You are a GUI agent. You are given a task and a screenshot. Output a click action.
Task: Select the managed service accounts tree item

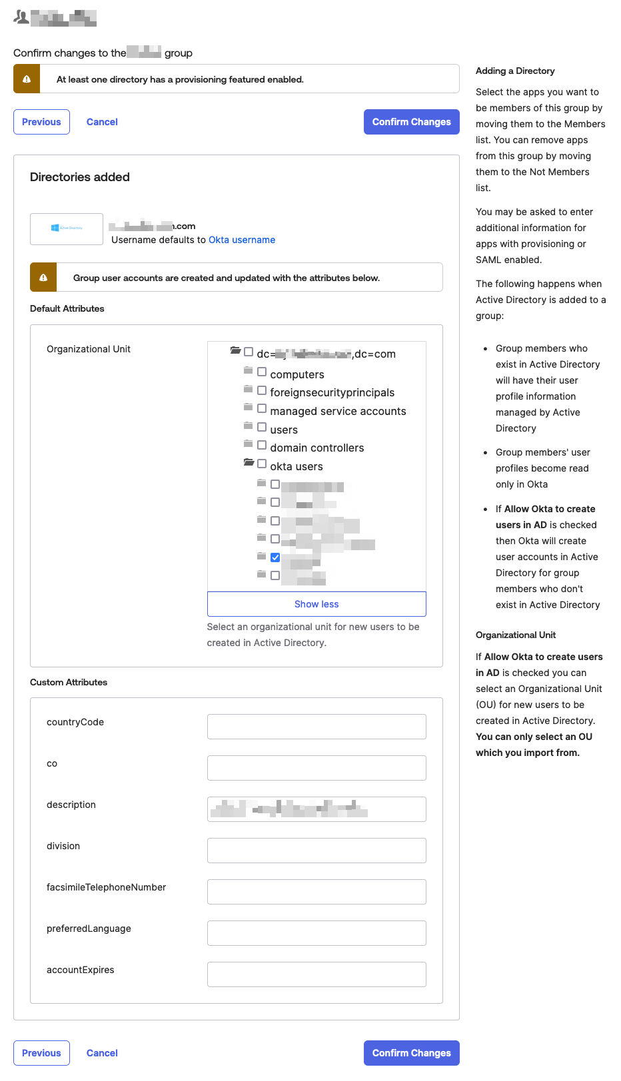(338, 412)
